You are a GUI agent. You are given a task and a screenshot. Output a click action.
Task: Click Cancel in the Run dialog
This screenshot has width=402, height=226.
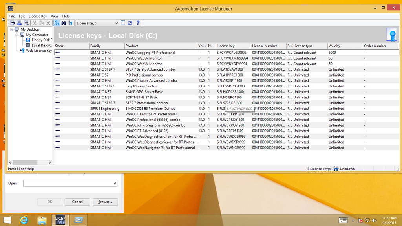pos(77,202)
